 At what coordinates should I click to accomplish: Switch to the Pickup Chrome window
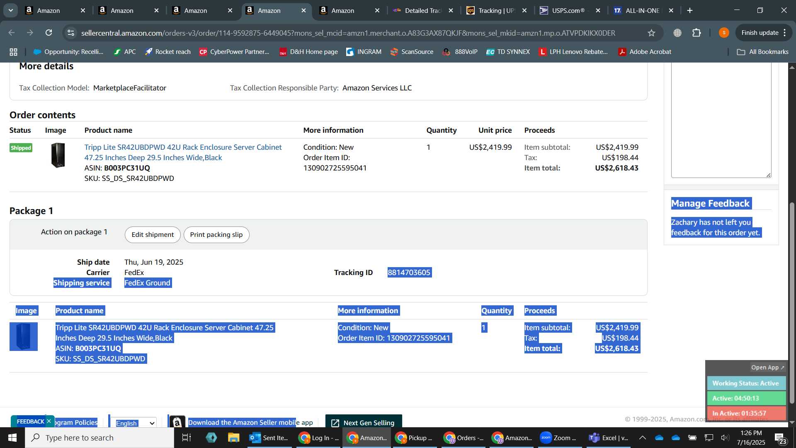tap(415, 438)
